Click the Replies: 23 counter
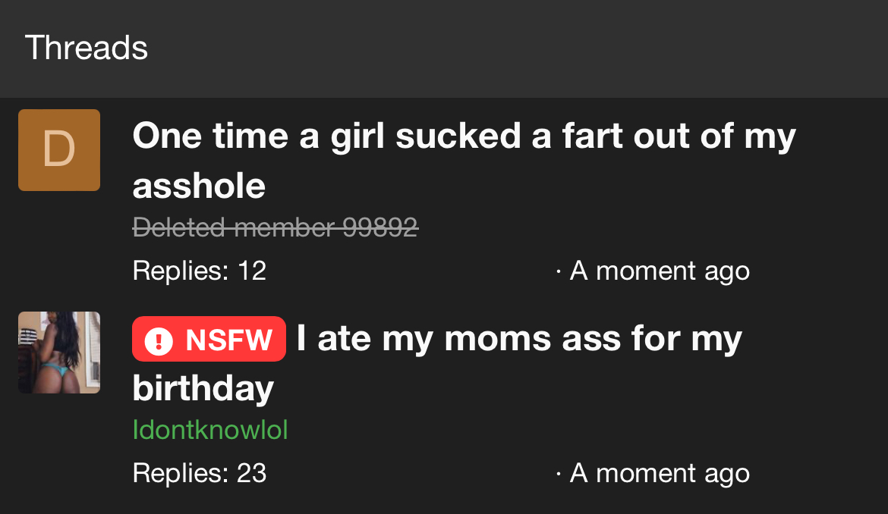888x514 pixels. (199, 473)
